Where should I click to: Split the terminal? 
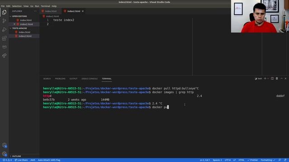point(272,79)
